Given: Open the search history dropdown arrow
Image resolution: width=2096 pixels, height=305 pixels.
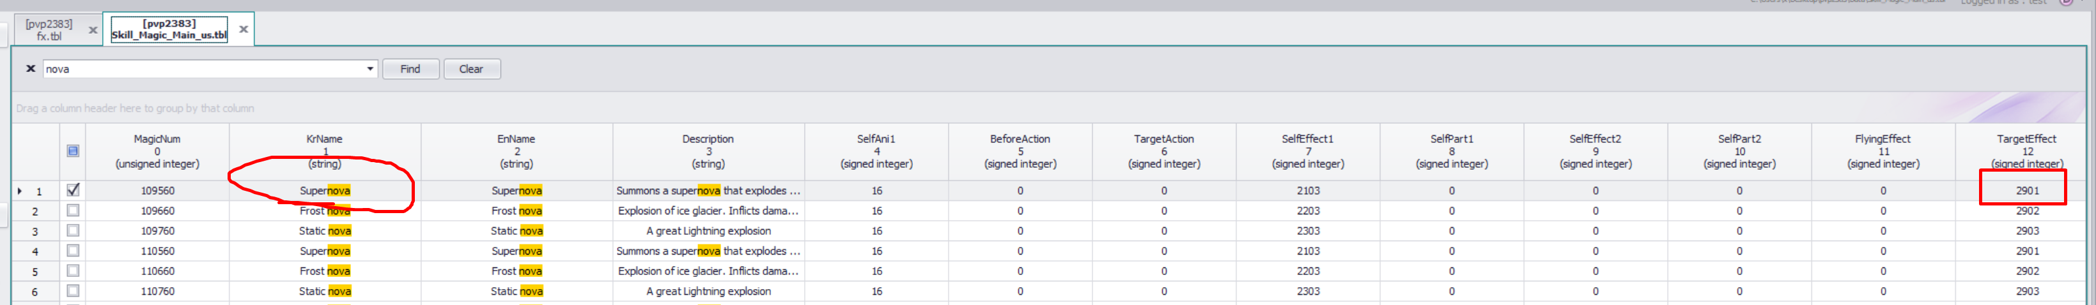Looking at the screenshot, I should point(370,69).
